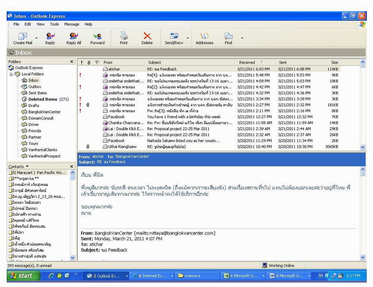Sort messages by From column

coord(123,62)
